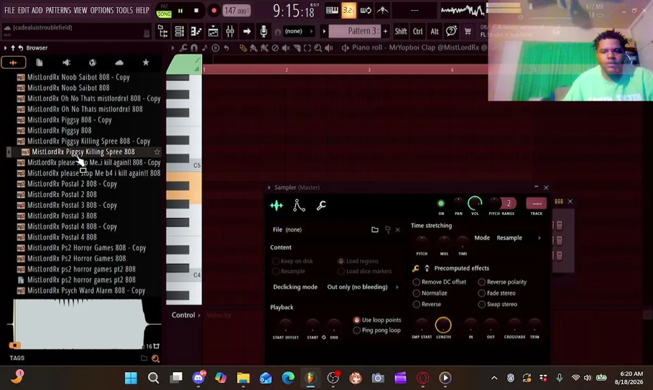Click the typing keyboard to piano icon

(x=332, y=10)
